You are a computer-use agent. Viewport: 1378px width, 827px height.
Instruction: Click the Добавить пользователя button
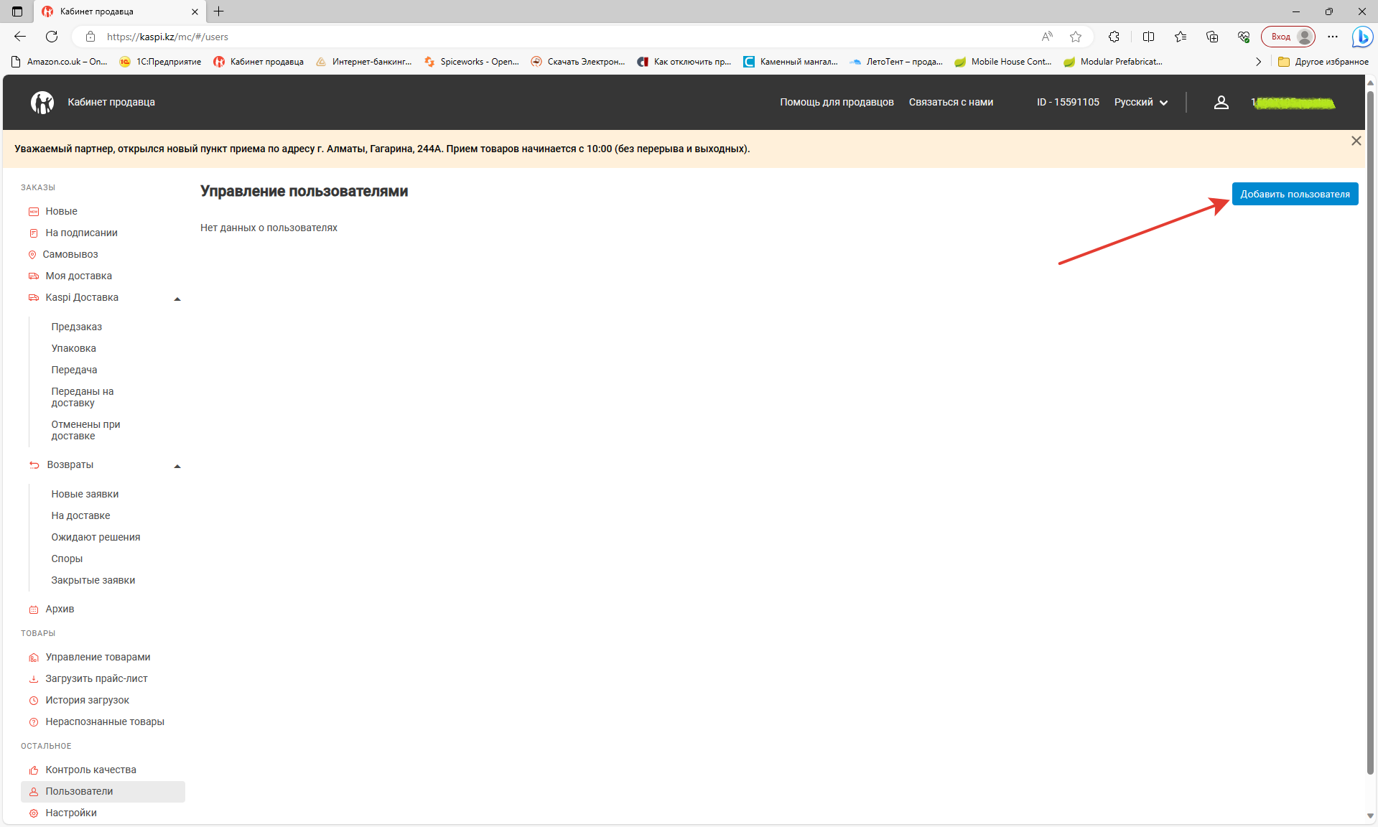1294,194
